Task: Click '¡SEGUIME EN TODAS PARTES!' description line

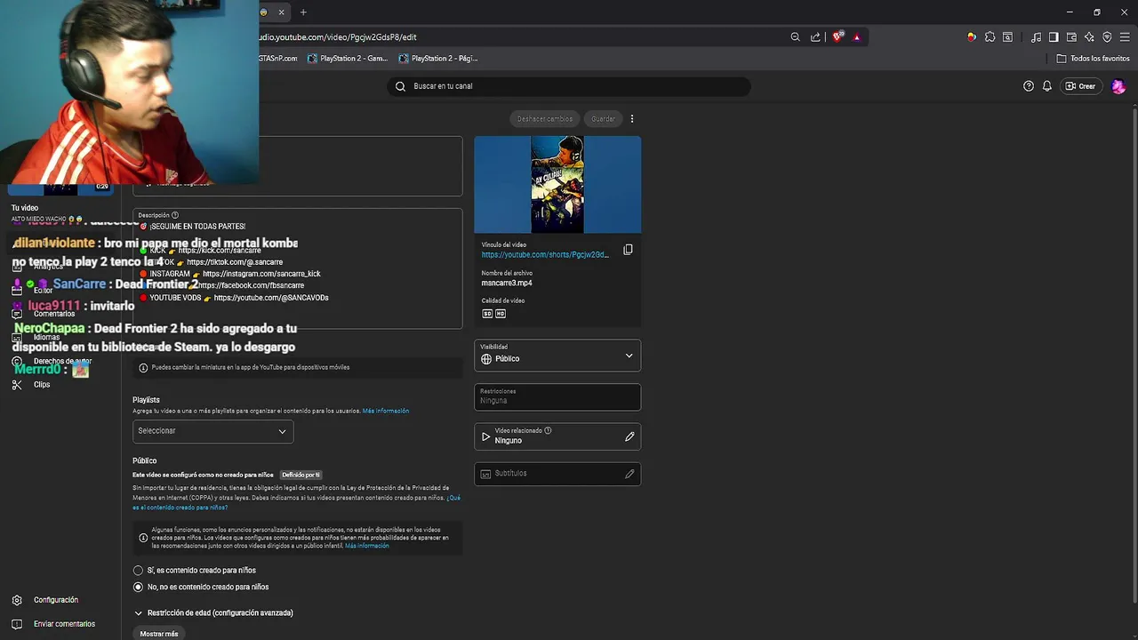Action: coord(194,227)
